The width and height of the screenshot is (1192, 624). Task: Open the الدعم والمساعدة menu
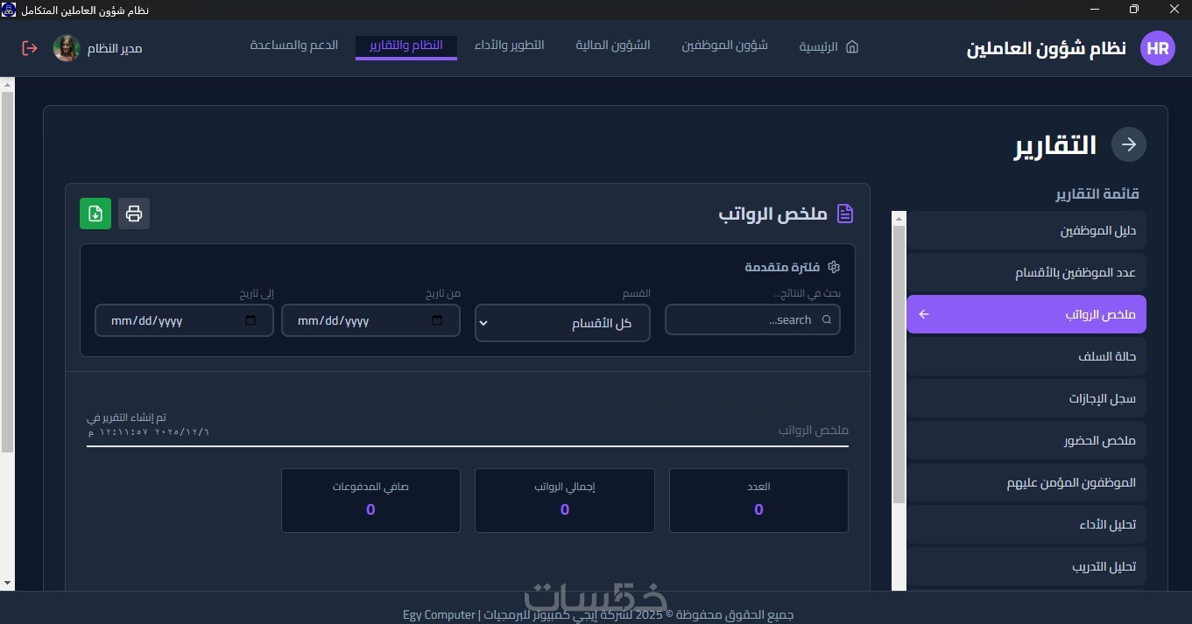pyautogui.click(x=294, y=46)
